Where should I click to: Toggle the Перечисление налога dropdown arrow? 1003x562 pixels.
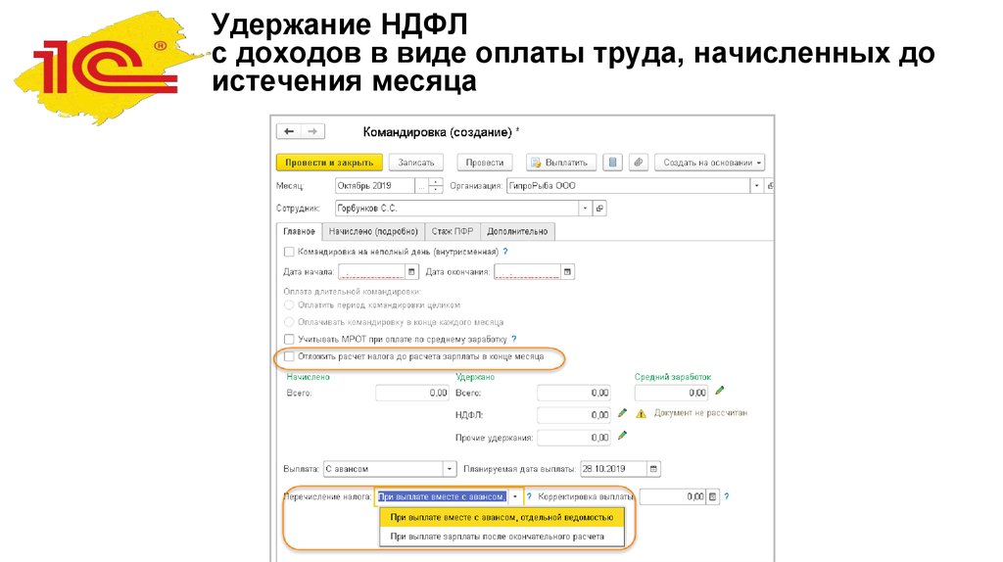(515, 496)
